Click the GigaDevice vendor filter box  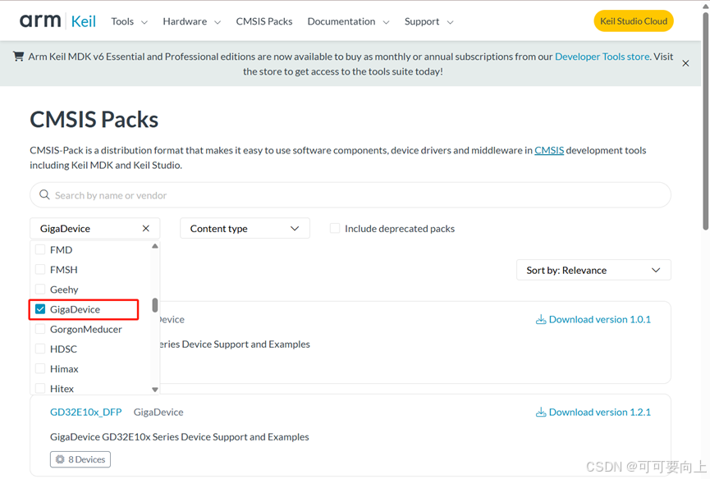click(94, 228)
